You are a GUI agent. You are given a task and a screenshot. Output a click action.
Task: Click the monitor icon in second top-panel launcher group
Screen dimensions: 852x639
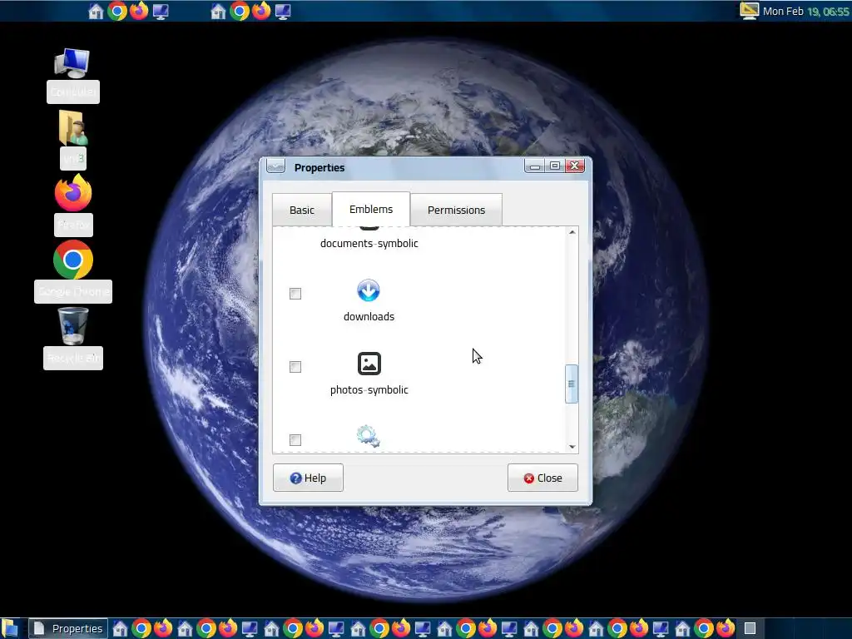coord(283,12)
